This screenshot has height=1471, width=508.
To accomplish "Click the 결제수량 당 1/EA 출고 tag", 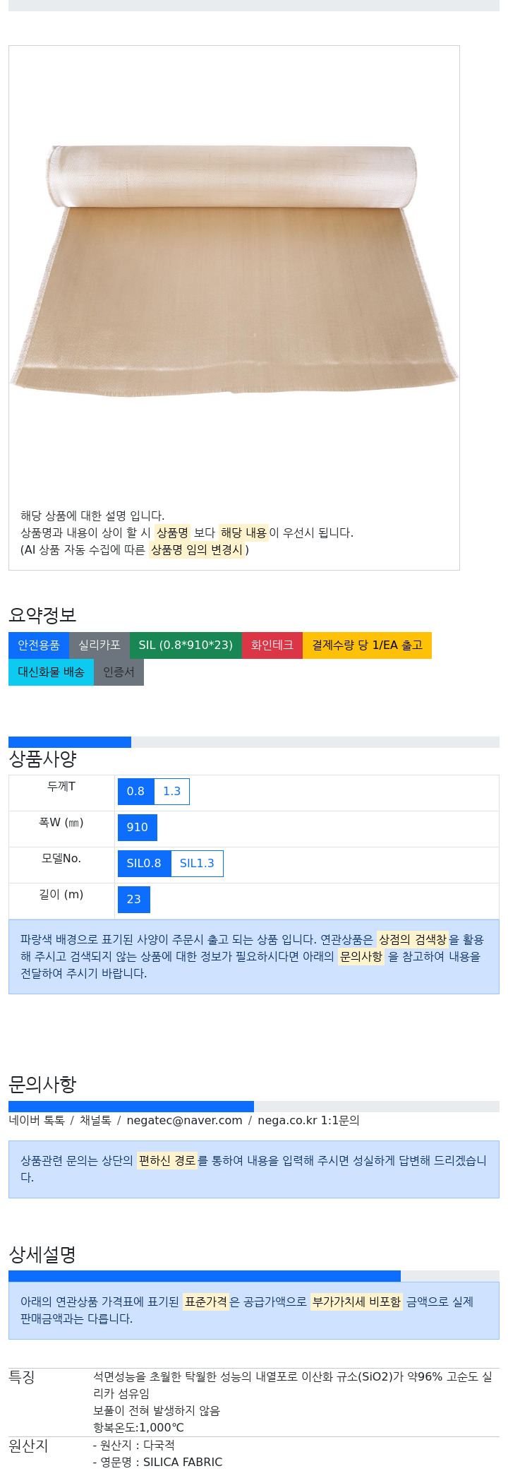I will pos(367,645).
